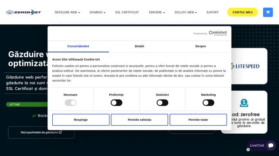This screenshot has height=156, width=279.
Task: Enable Marketing cookies switch
Action: point(208,103)
